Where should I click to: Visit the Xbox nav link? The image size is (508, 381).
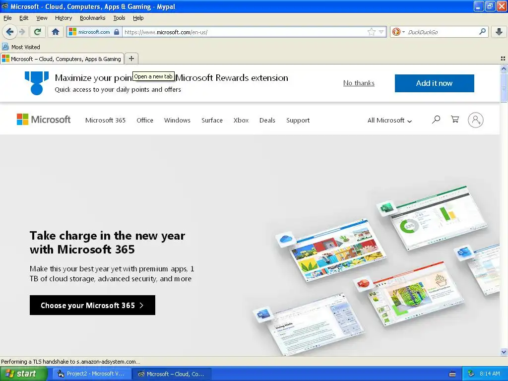pos(241,120)
